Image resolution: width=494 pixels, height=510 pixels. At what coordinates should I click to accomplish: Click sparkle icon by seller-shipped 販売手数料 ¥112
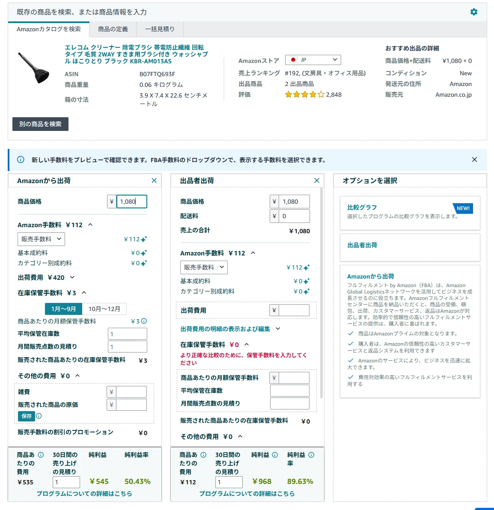tap(307, 268)
